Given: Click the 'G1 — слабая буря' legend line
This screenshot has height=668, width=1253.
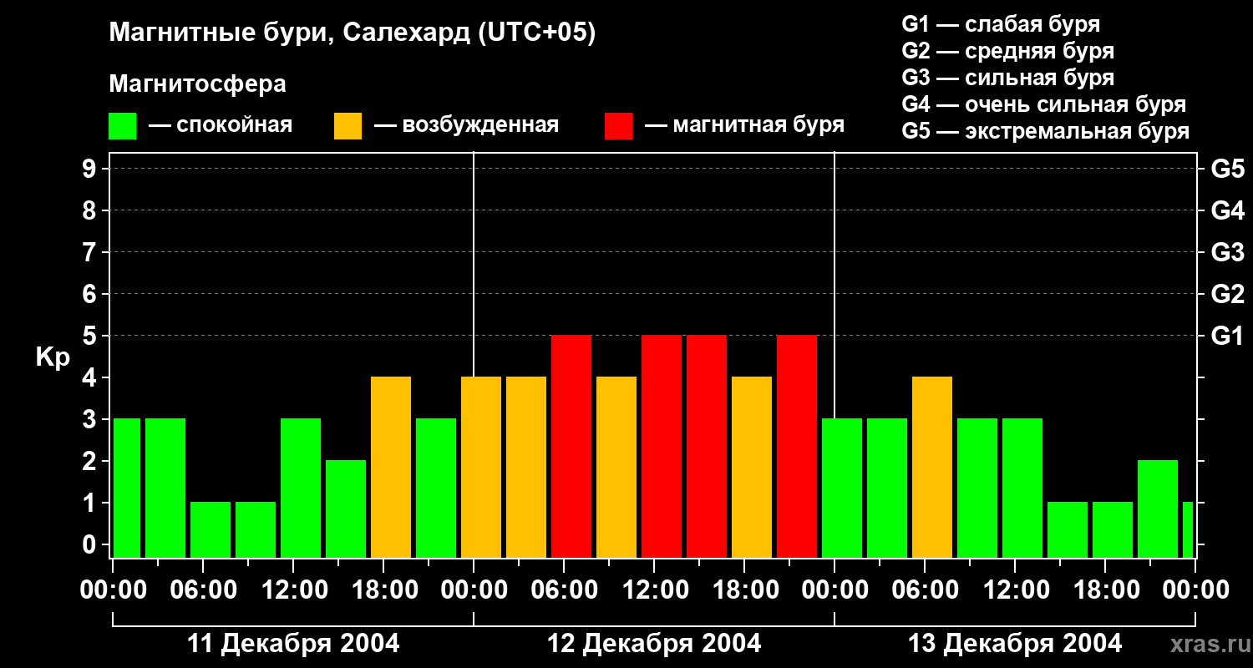Looking at the screenshot, I should point(1001,24).
